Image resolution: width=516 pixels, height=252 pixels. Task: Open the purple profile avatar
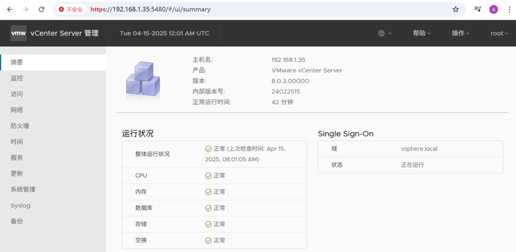pyautogui.click(x=493, y=10)
